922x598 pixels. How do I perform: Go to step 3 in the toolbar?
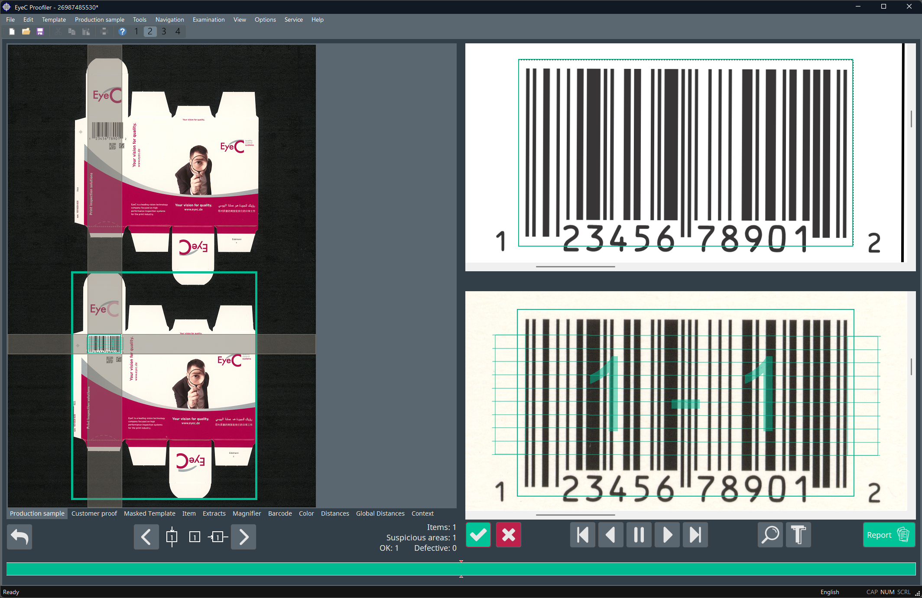tap(164, 31)
